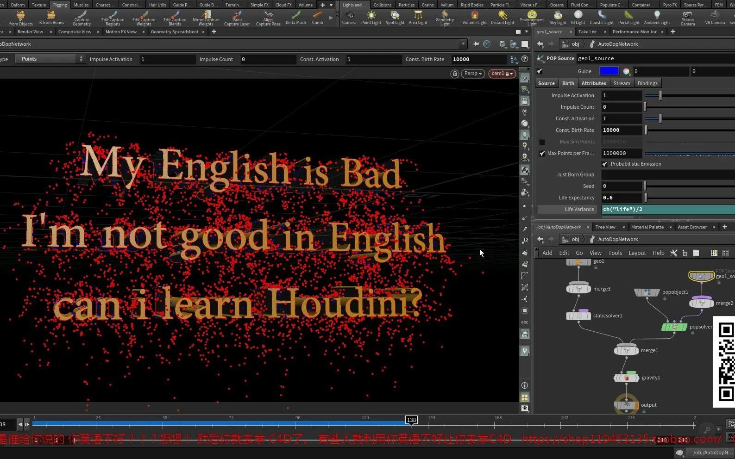Open the Layout menu in network editor
Viewport: 735px width, 459px height.
[x=637, y=253]
